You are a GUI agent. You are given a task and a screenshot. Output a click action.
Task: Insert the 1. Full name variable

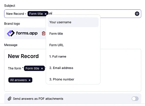click(73, 57)
